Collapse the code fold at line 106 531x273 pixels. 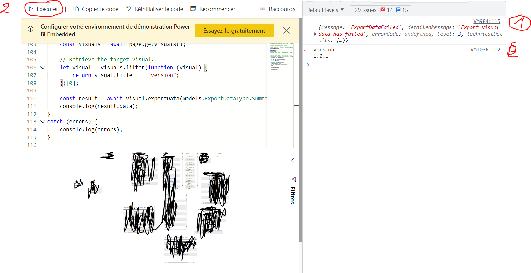(43, 68)
